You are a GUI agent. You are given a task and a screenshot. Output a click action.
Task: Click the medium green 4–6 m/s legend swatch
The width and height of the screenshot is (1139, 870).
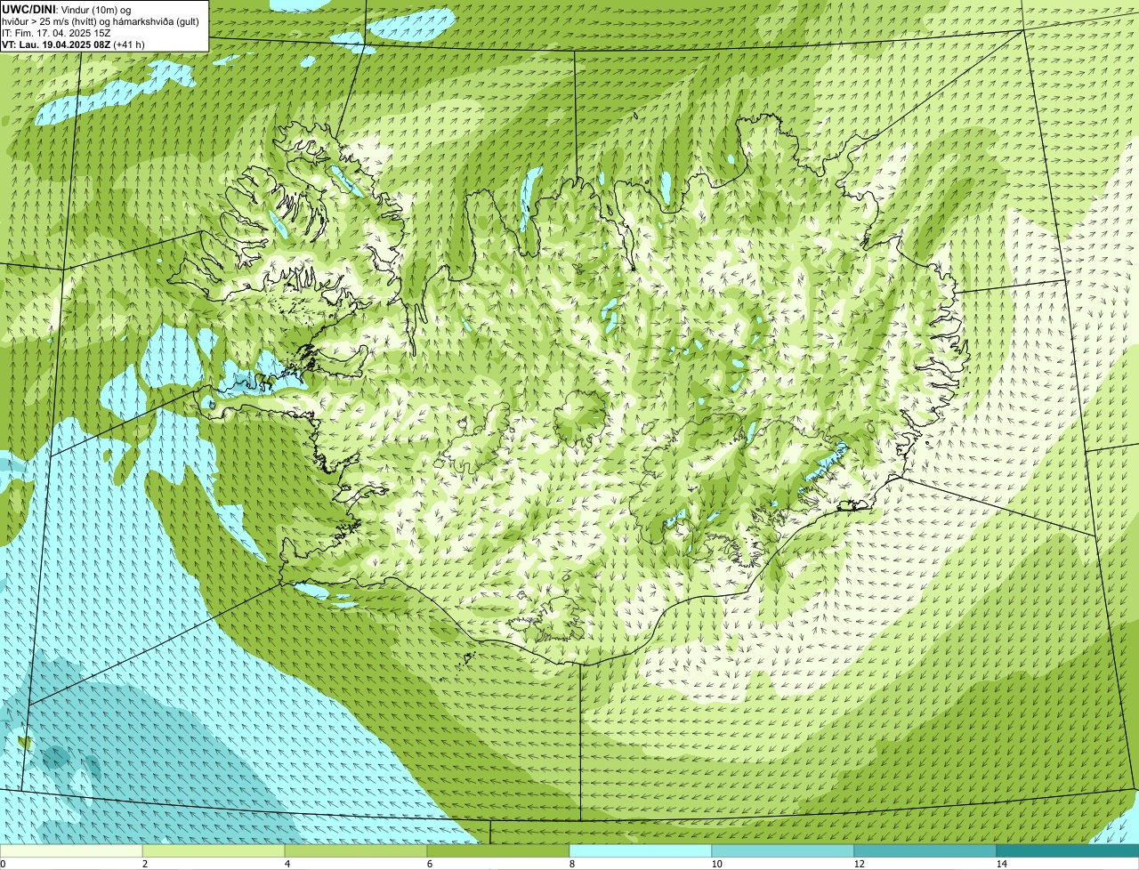pos(356,850)
